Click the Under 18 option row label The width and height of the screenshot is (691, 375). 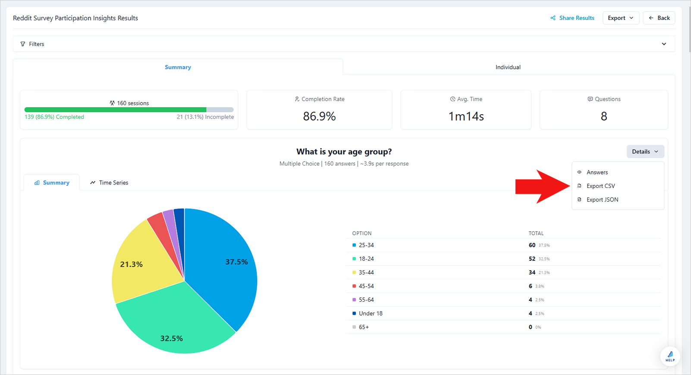371,313
